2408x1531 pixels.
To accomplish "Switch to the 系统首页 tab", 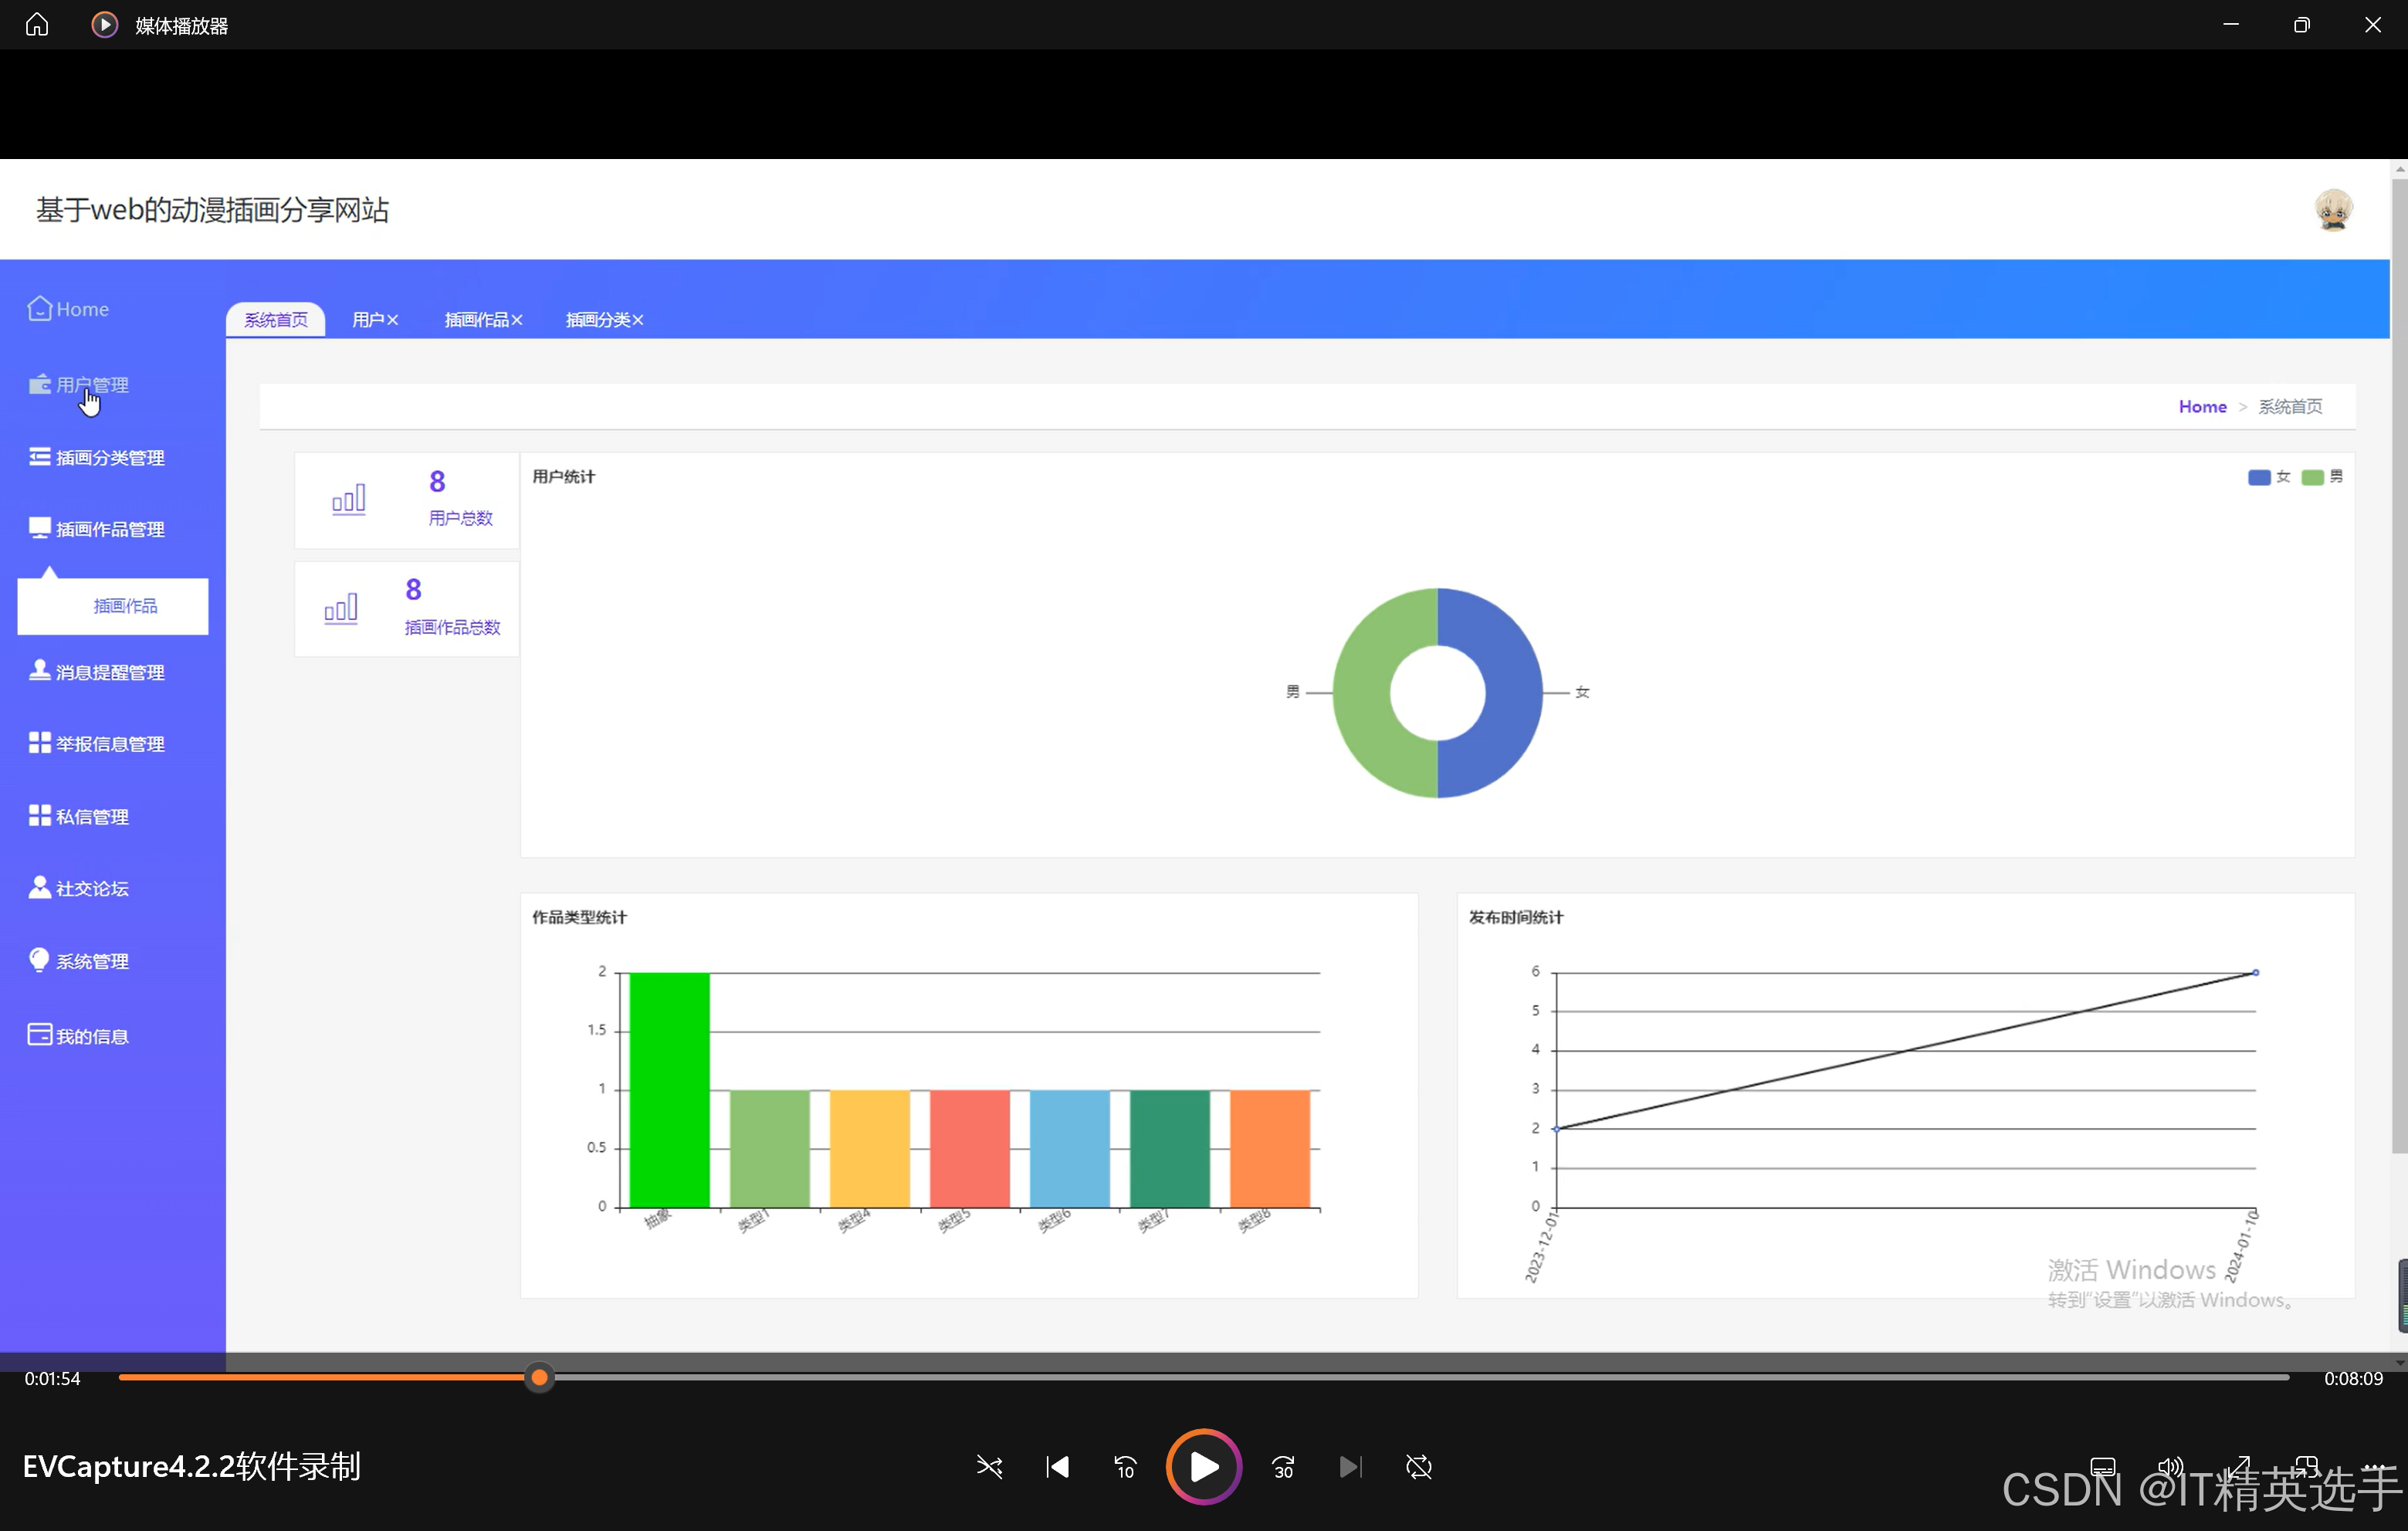I will point(276,320).
